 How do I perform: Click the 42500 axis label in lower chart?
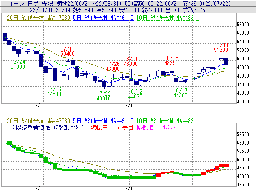coord(243,185)
